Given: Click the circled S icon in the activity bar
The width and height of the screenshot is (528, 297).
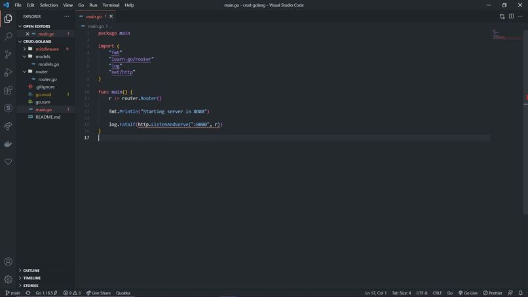Looking at the screenshot, I should point(8,108).
